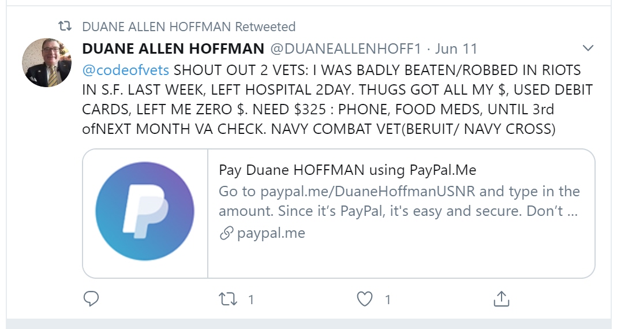The image size is (617, 329).
Task: Open the "Pay Duane HOFFMAN using PayPal.Me" card title
Action: 347,170
